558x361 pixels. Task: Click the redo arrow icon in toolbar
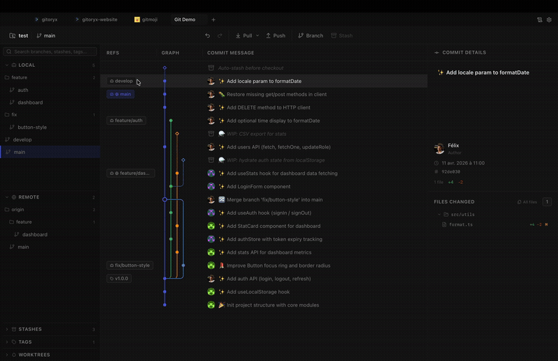click(220, 36)
